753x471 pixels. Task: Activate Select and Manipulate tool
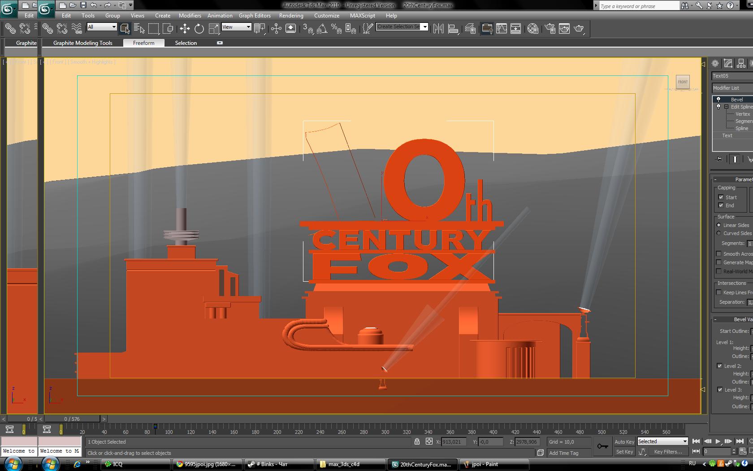[x=276, y=29]
